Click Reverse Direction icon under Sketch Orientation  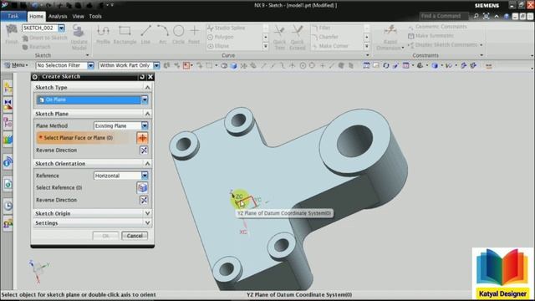pyautogui.click(x=144, y=200)
